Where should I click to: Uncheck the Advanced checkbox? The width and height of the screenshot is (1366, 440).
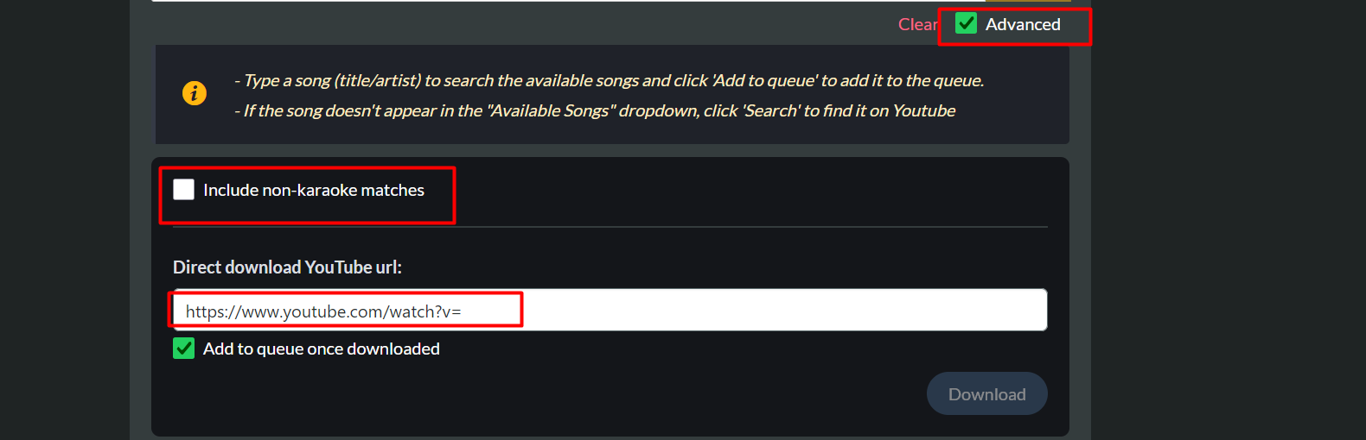point(967,24)
